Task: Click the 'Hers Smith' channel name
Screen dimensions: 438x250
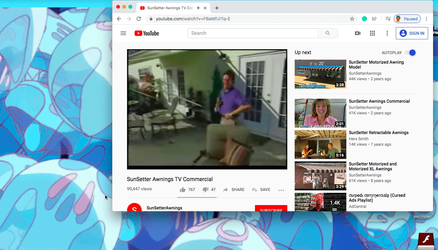Action: (x=359, y=139)
